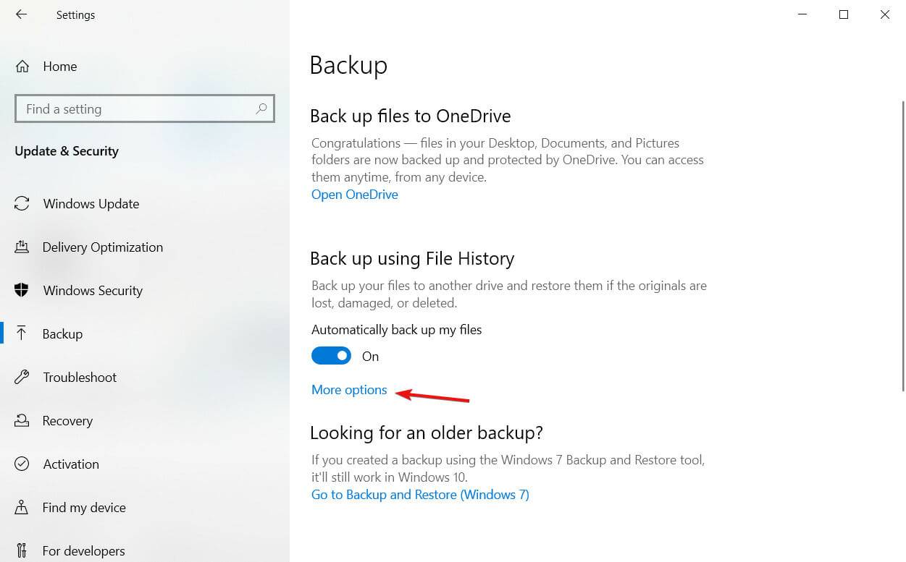Screen dimensions: 906x562
Task: Select the Windows Security shield icon
Action: click(x=22, y=290)
